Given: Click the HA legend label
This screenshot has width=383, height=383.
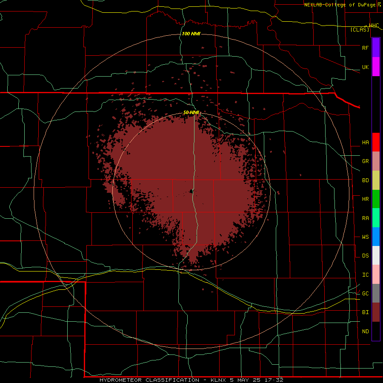Looking at the screenshot, I should click(365, 143).
